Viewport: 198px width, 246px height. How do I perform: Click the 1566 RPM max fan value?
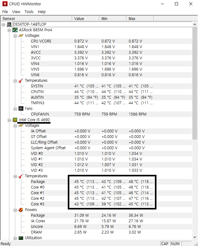[138, 114]
